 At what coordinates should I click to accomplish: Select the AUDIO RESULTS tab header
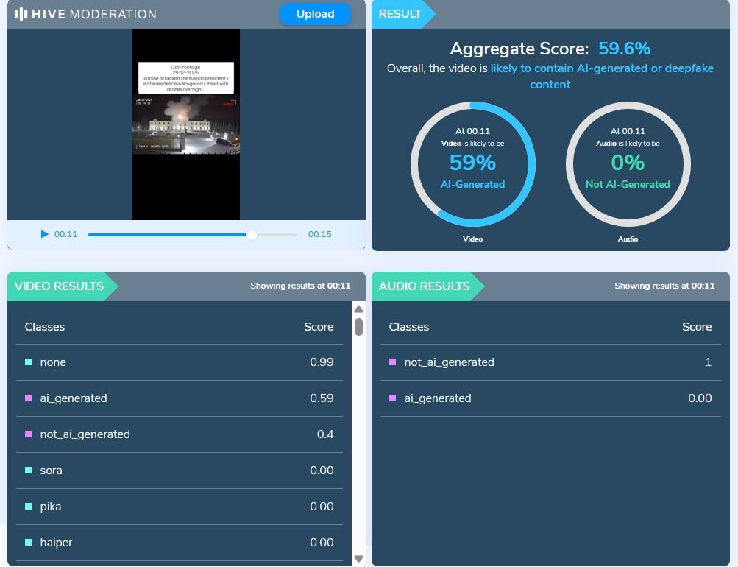[425, 286]
